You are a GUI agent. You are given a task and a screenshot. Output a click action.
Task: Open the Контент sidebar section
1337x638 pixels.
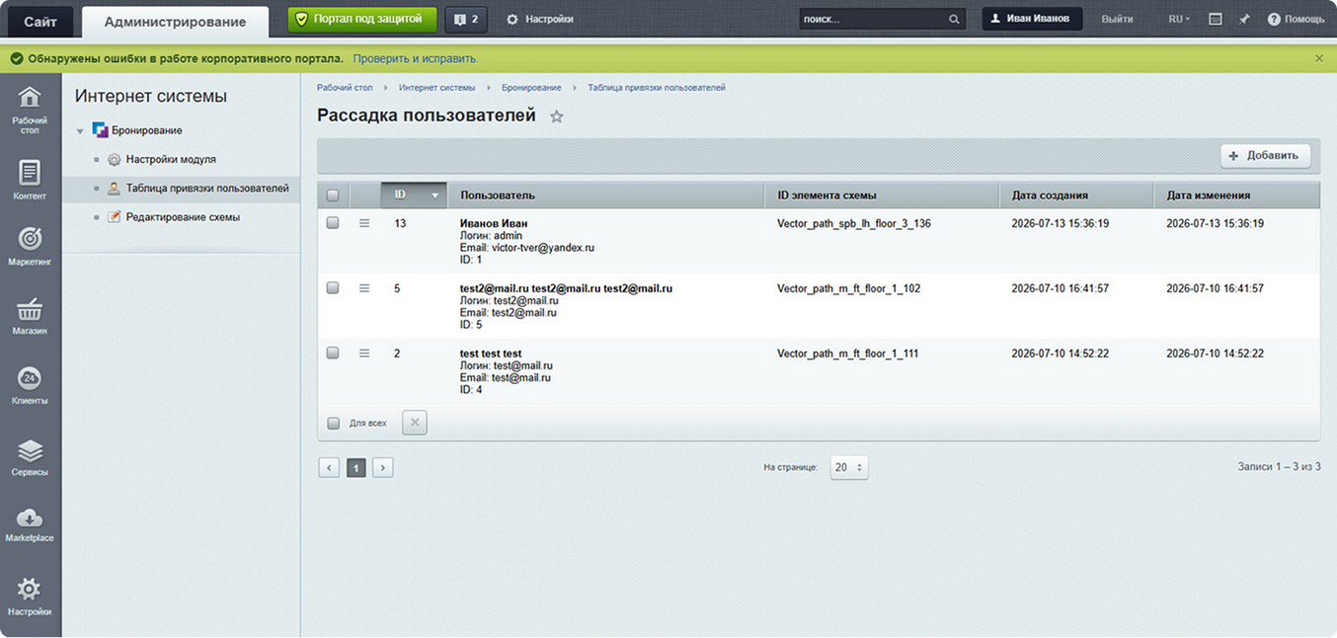[x=30, y=179]
